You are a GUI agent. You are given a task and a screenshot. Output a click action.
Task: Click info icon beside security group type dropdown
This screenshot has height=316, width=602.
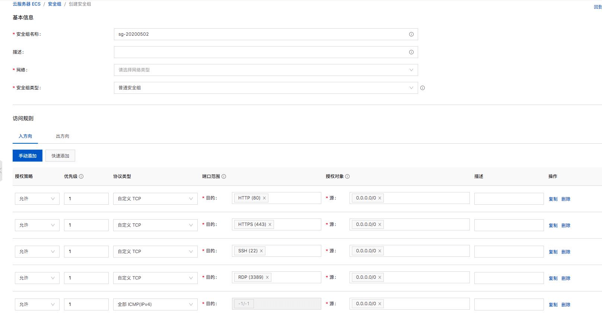423,88
